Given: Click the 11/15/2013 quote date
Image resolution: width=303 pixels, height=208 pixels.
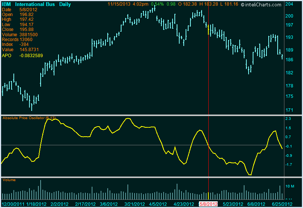Looking at the screenshot, I should [x=119, y=4].
